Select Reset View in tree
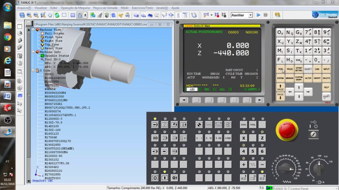Screen dimensions: 339x190 (53, 48)
